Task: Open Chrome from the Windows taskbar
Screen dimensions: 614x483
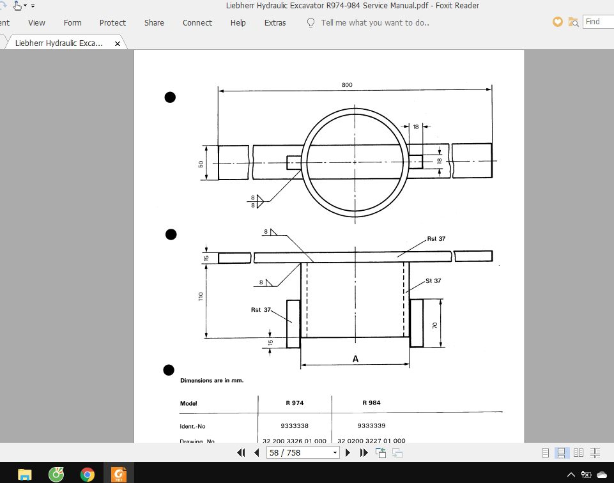Action: 88,474
